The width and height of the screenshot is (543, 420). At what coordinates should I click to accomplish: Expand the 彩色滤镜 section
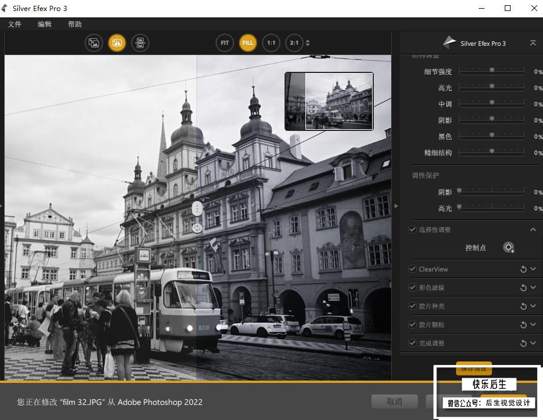point(533,287)
